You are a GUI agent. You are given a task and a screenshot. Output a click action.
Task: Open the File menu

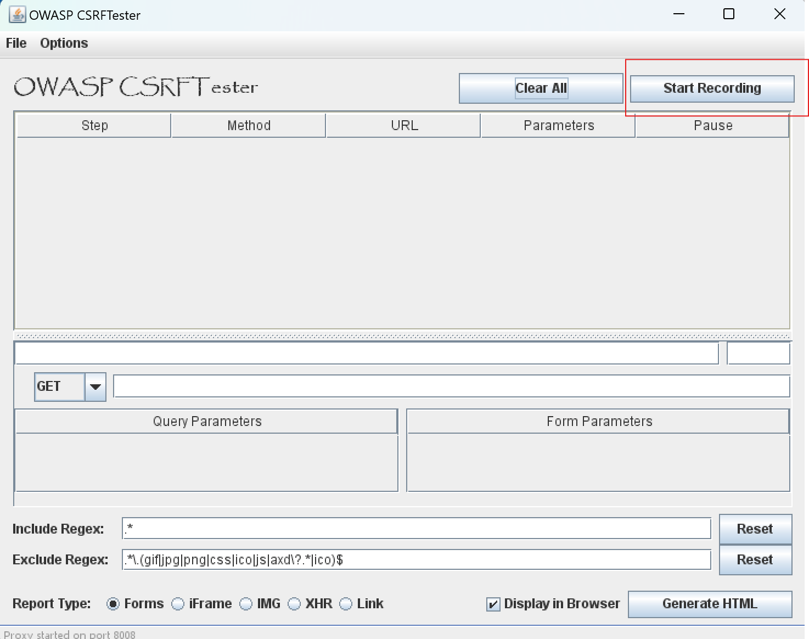16,43
